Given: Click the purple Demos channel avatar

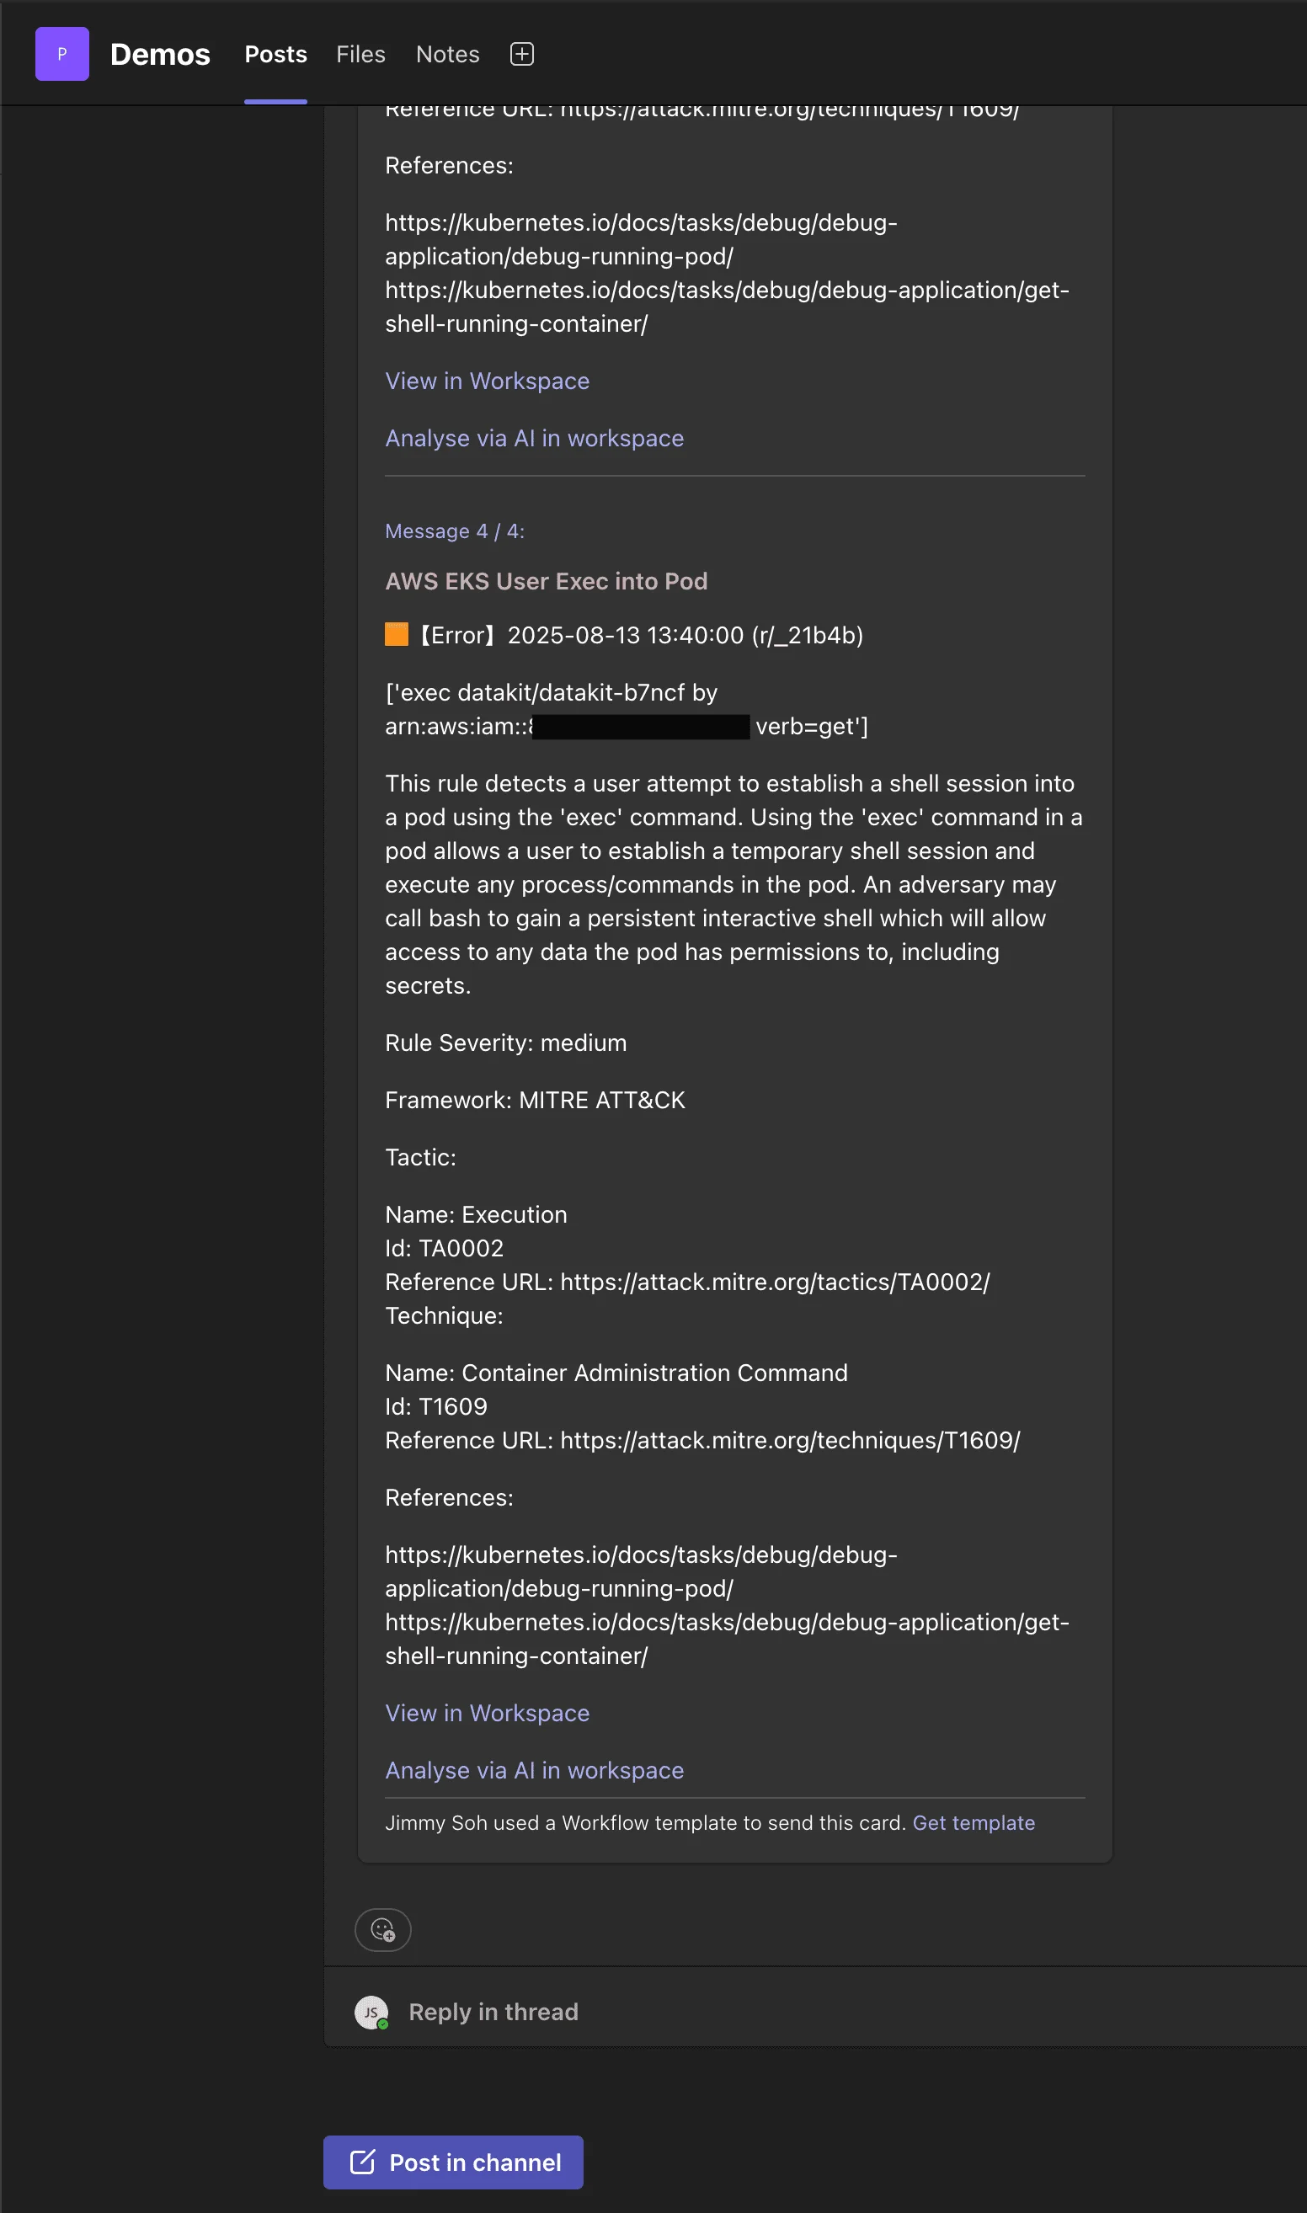Looking at the screenshot, I should 61,54.
